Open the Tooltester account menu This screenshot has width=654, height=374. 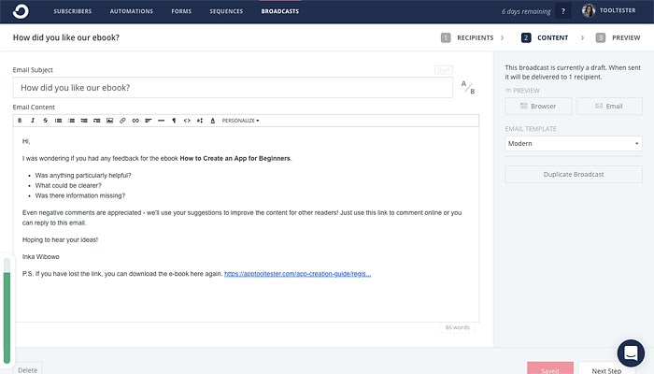click(x=609, y=10)
